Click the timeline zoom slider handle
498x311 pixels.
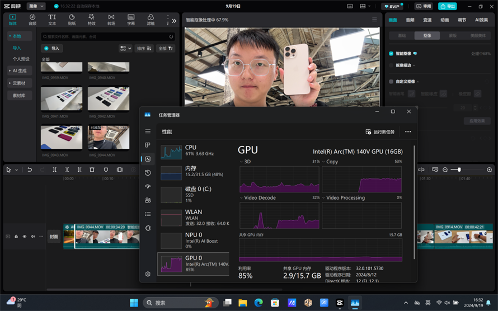click(x=459, y=169)
